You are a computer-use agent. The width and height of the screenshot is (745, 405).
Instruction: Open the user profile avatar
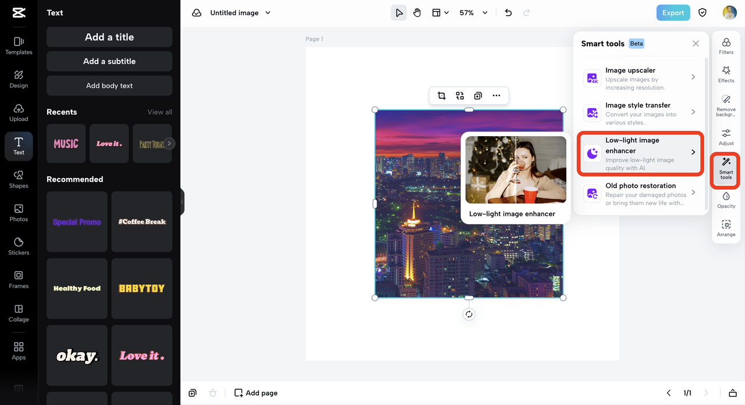tap(729, 13)
